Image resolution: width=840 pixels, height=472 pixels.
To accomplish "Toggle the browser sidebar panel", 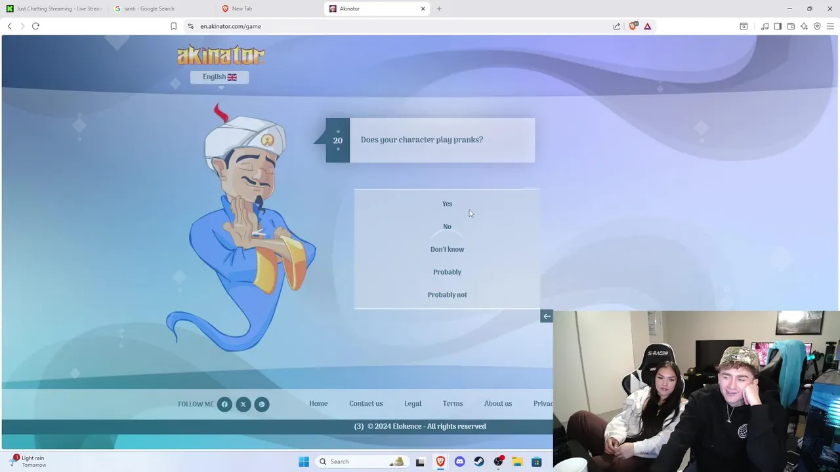I will click(778, 26).
